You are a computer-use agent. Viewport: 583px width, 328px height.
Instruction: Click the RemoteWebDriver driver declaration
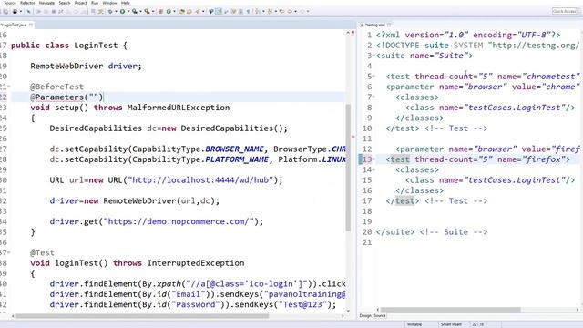[x=86, y=66]
